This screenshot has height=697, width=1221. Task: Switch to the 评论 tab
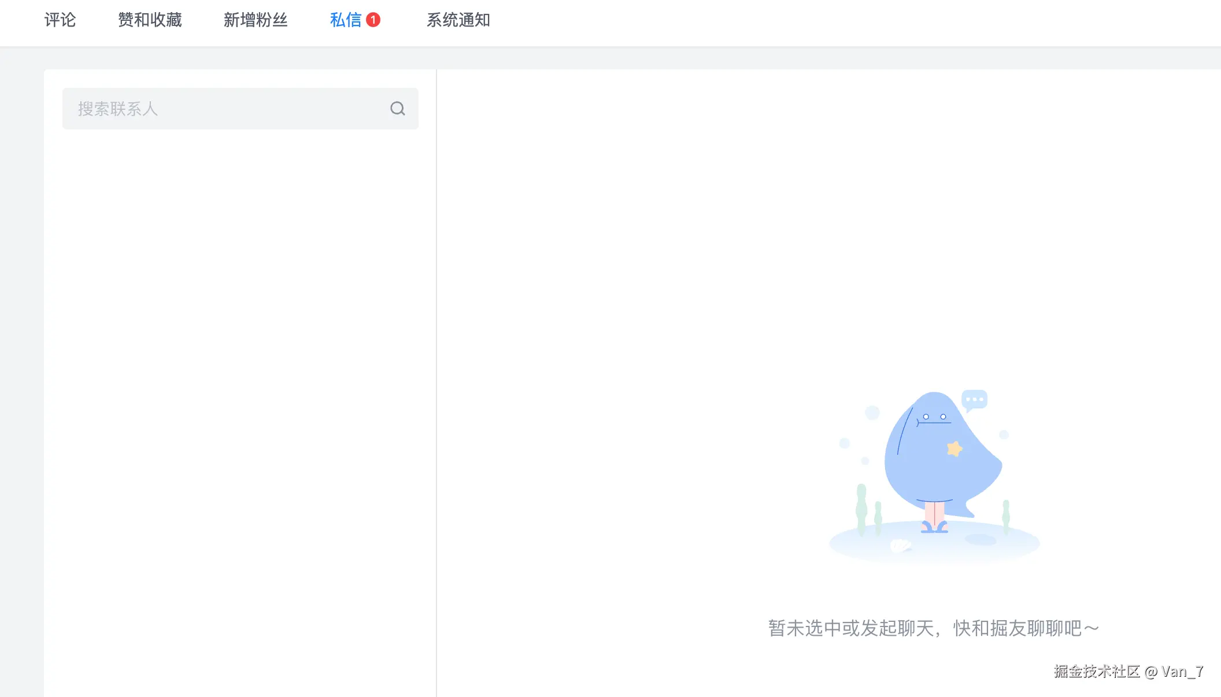click(59, 20)
